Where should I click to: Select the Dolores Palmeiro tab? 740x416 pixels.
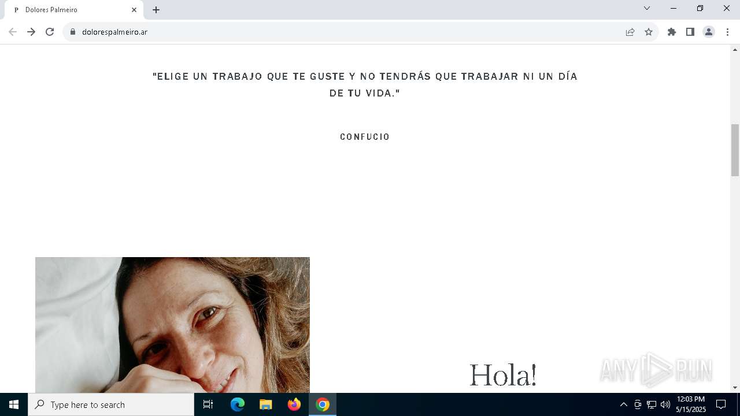[x=74, y=10]
